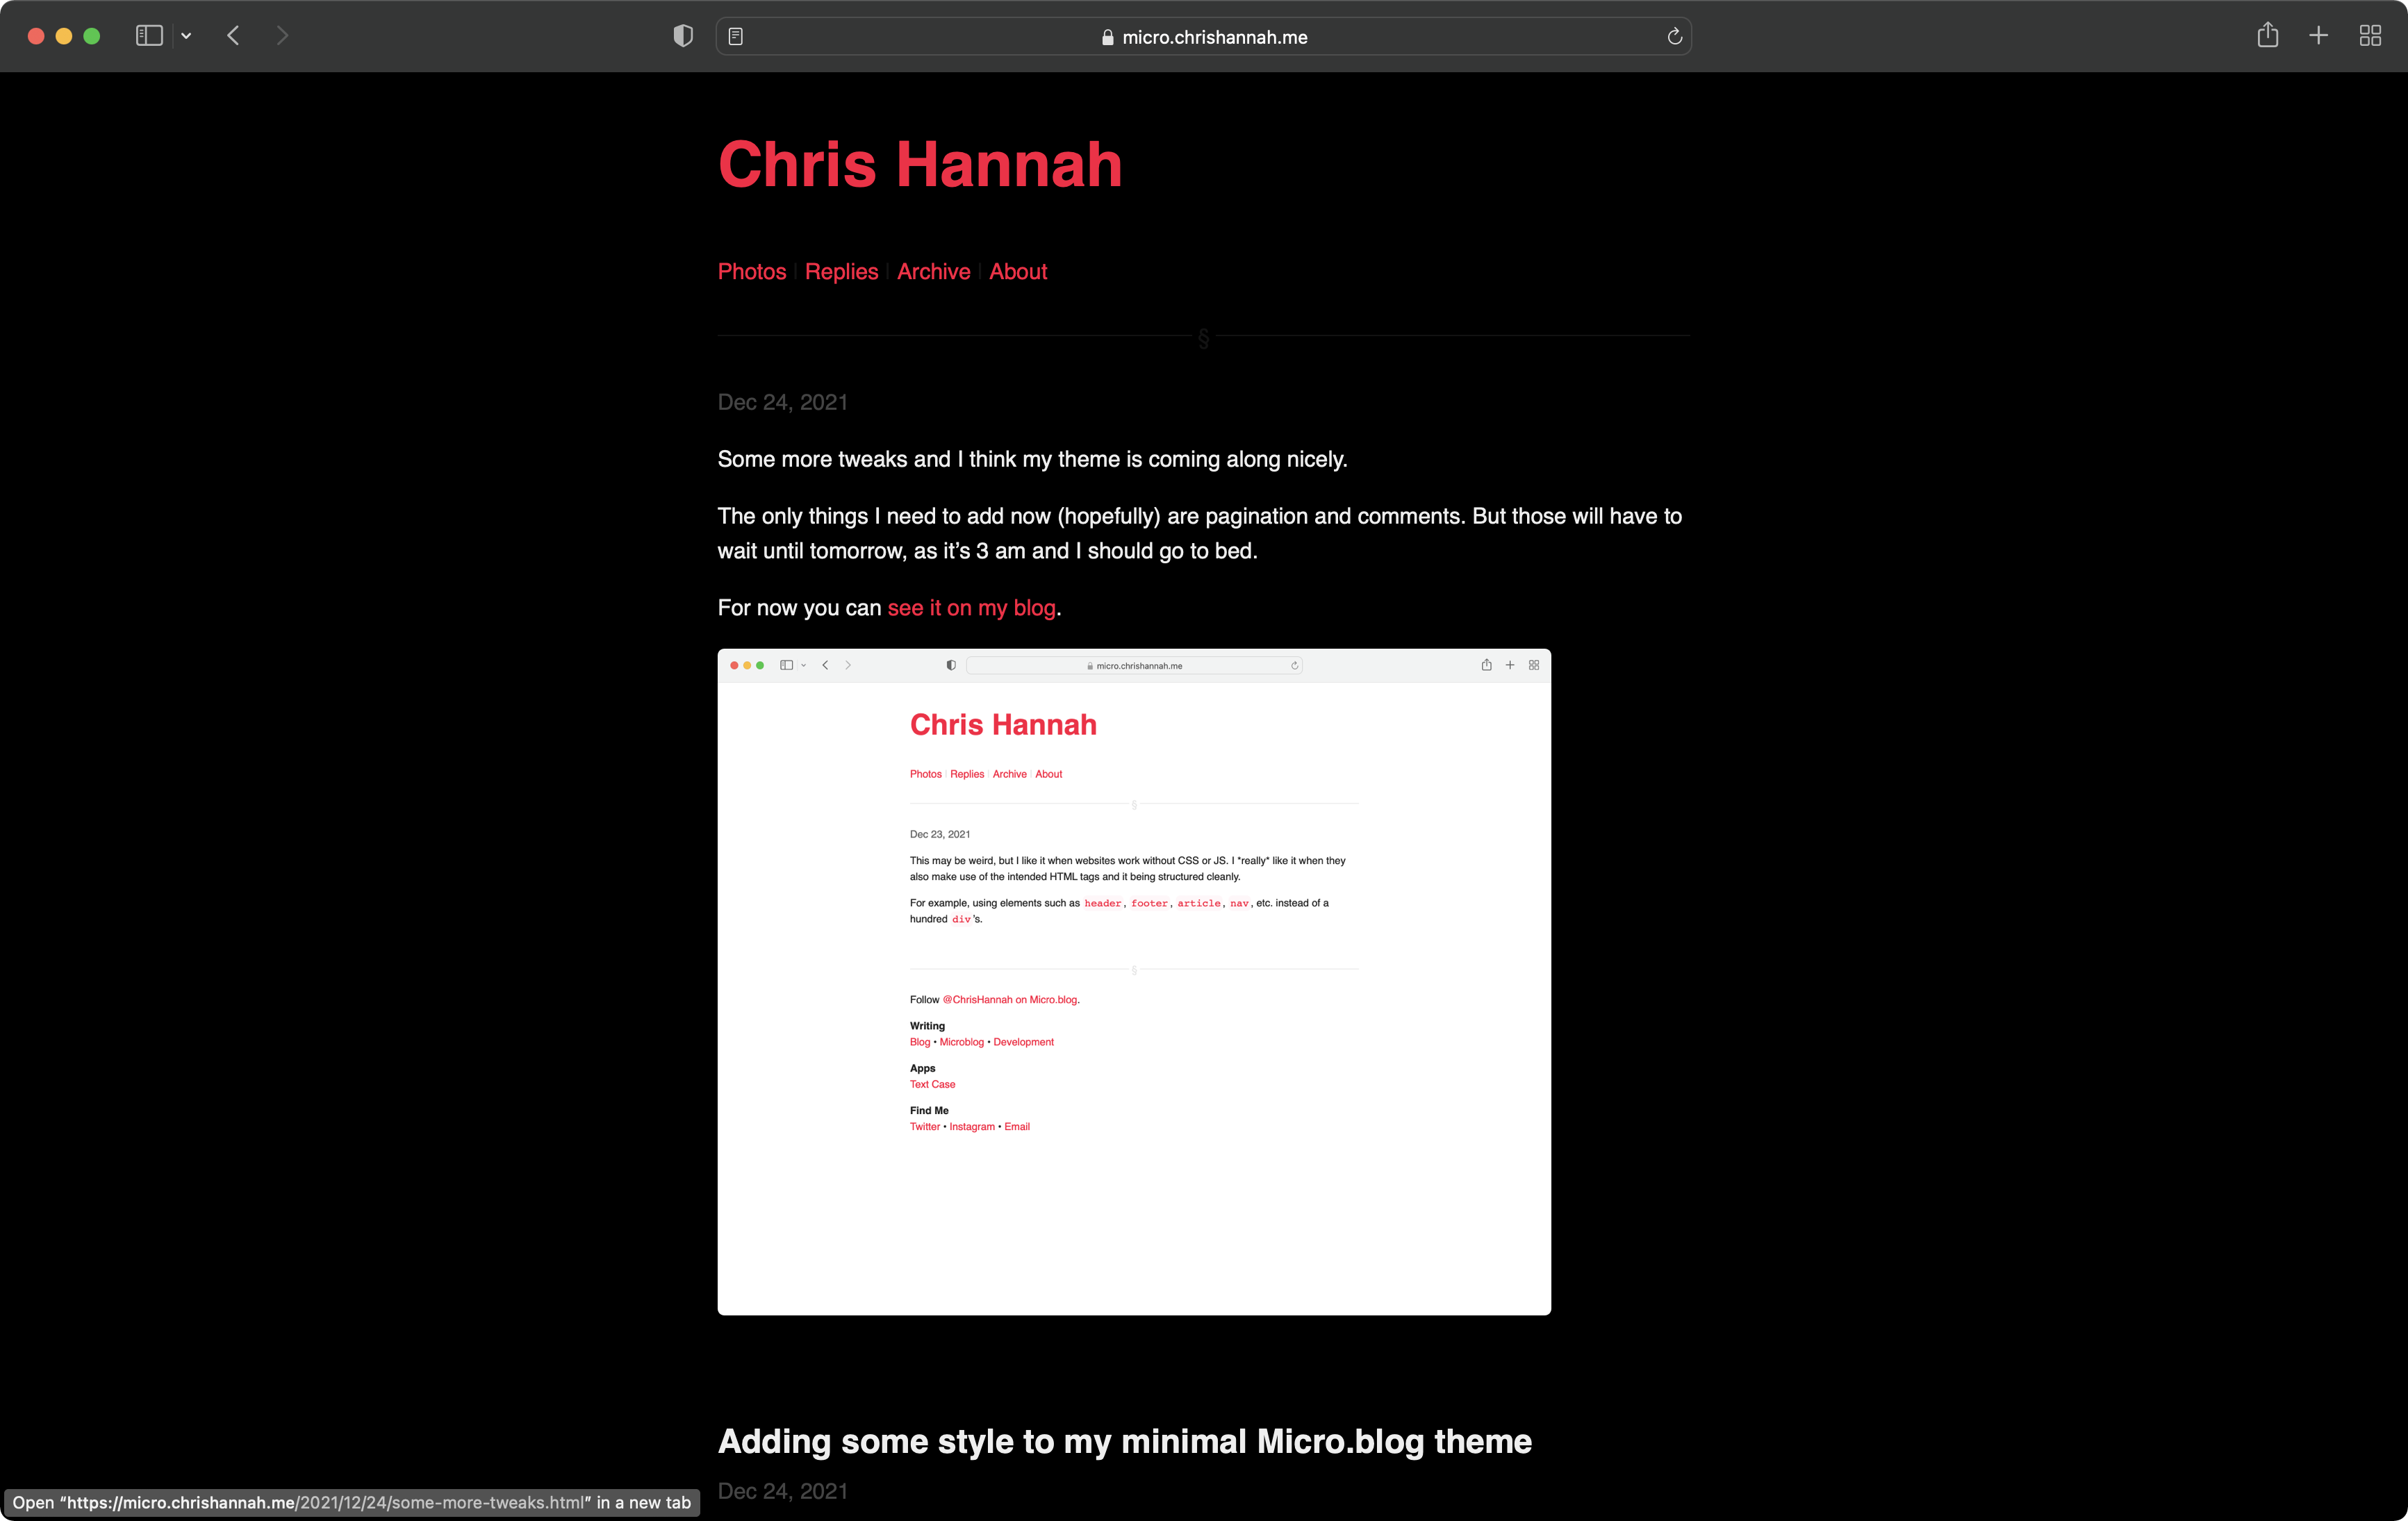The image size is (2408, 1521).
Task: Open the Dec 24, 2021 post permalink
Action: click(782, 401)
